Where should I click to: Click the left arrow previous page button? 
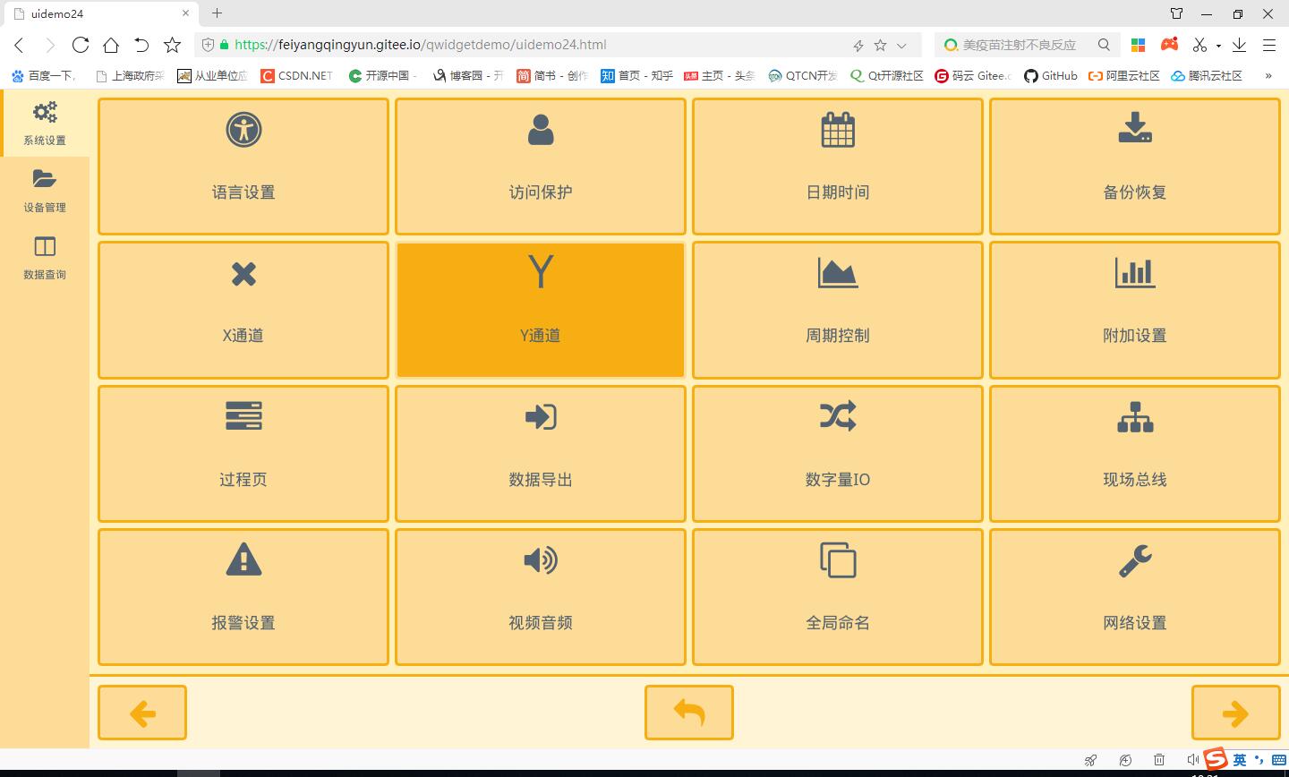click(142, 713)
